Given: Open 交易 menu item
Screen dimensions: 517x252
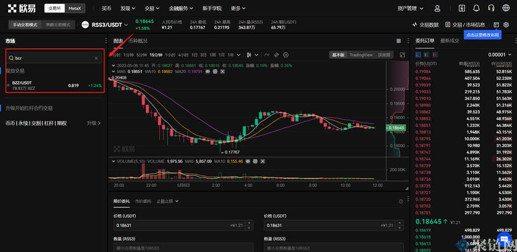Looking at the screenshot, I should 152,8.
